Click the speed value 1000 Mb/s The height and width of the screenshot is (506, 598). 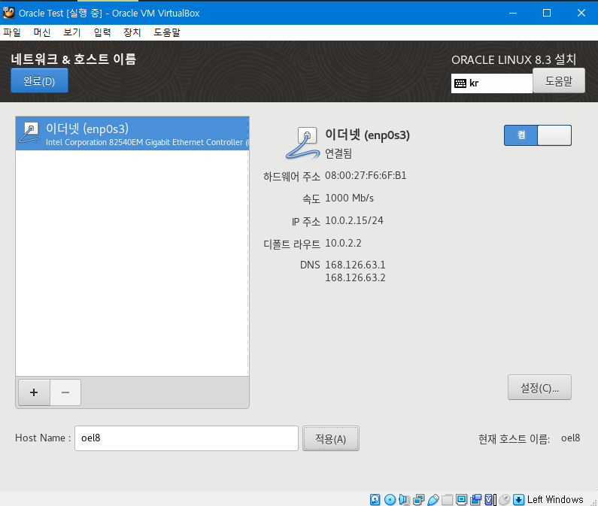[349, 198]
